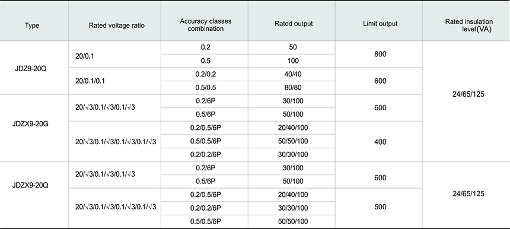The width and height of the screenshot is (510, 229).
Task: Select the 80/80 rated output cell
Action: click(x=293, y=87)
